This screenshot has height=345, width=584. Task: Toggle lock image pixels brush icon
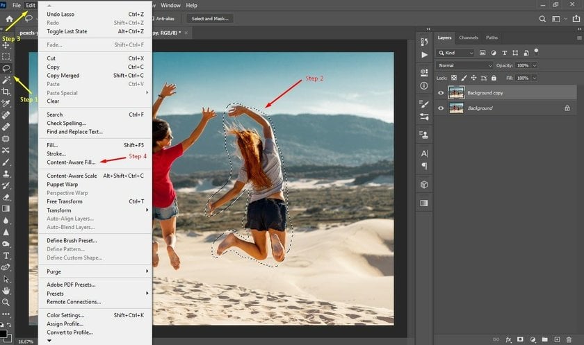pyautogui.click(x=464, y=78)
